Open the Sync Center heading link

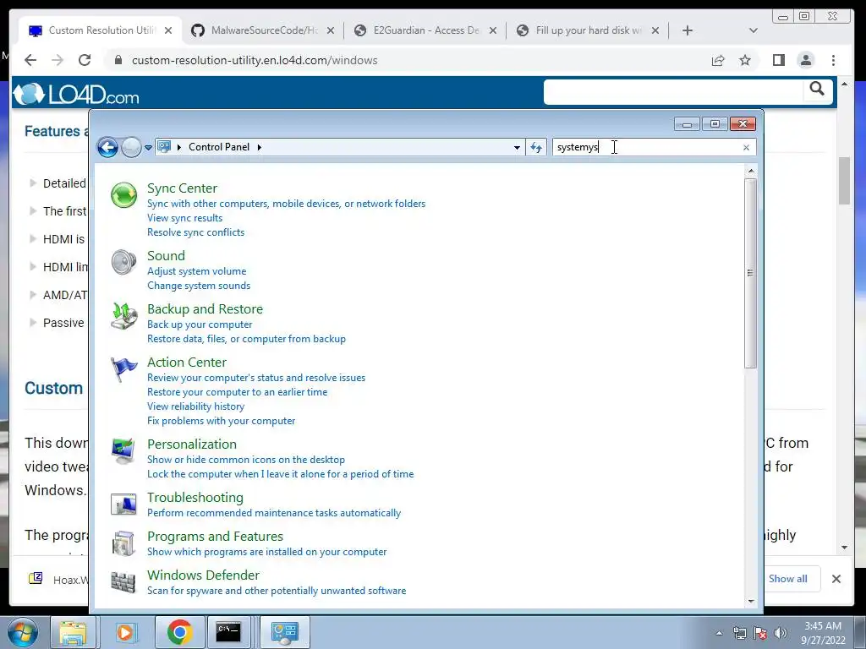coord(183,188)
